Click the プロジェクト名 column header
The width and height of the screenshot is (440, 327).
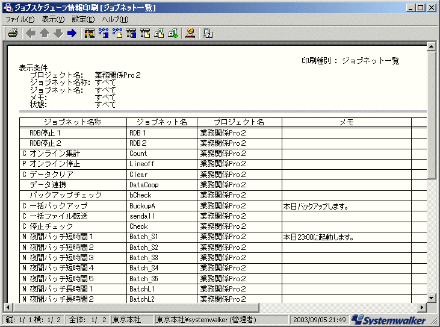coord(240,122)
